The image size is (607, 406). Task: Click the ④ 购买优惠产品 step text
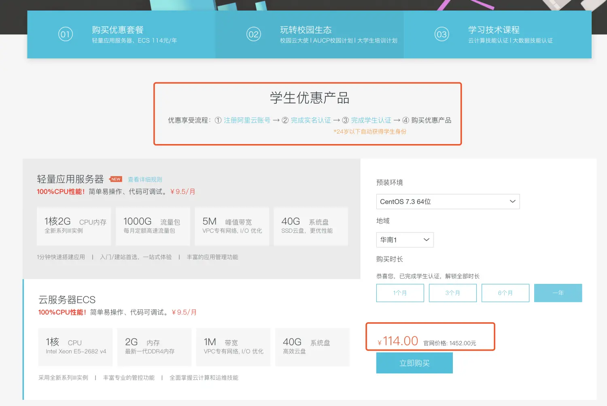[427, 120]
